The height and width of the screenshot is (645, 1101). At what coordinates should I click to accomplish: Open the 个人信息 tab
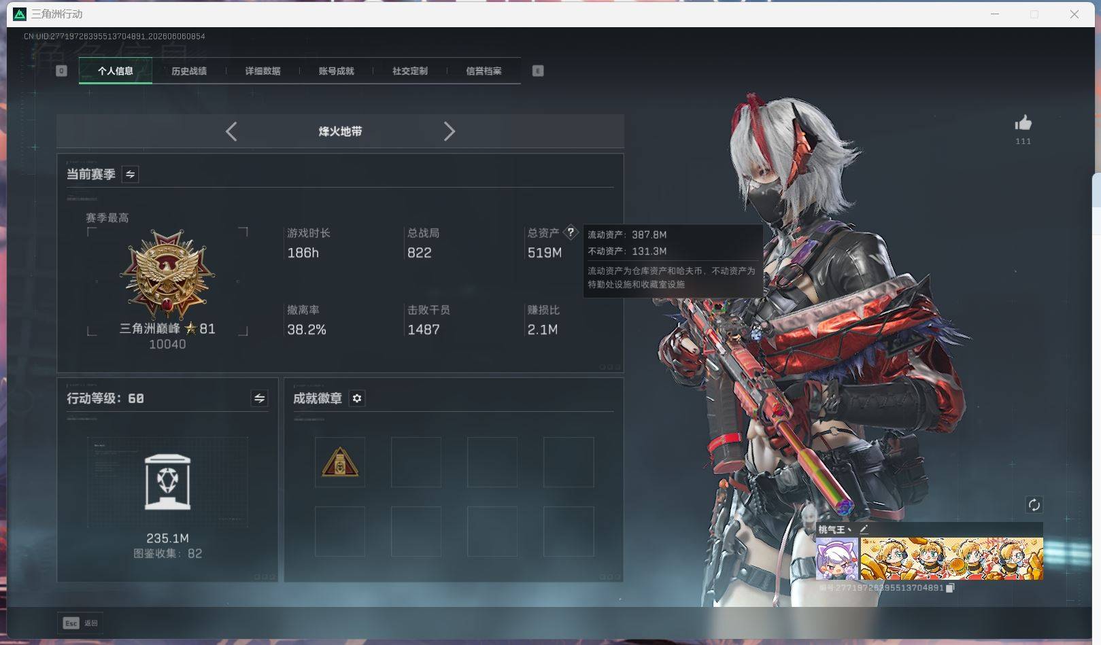point(116,71)
